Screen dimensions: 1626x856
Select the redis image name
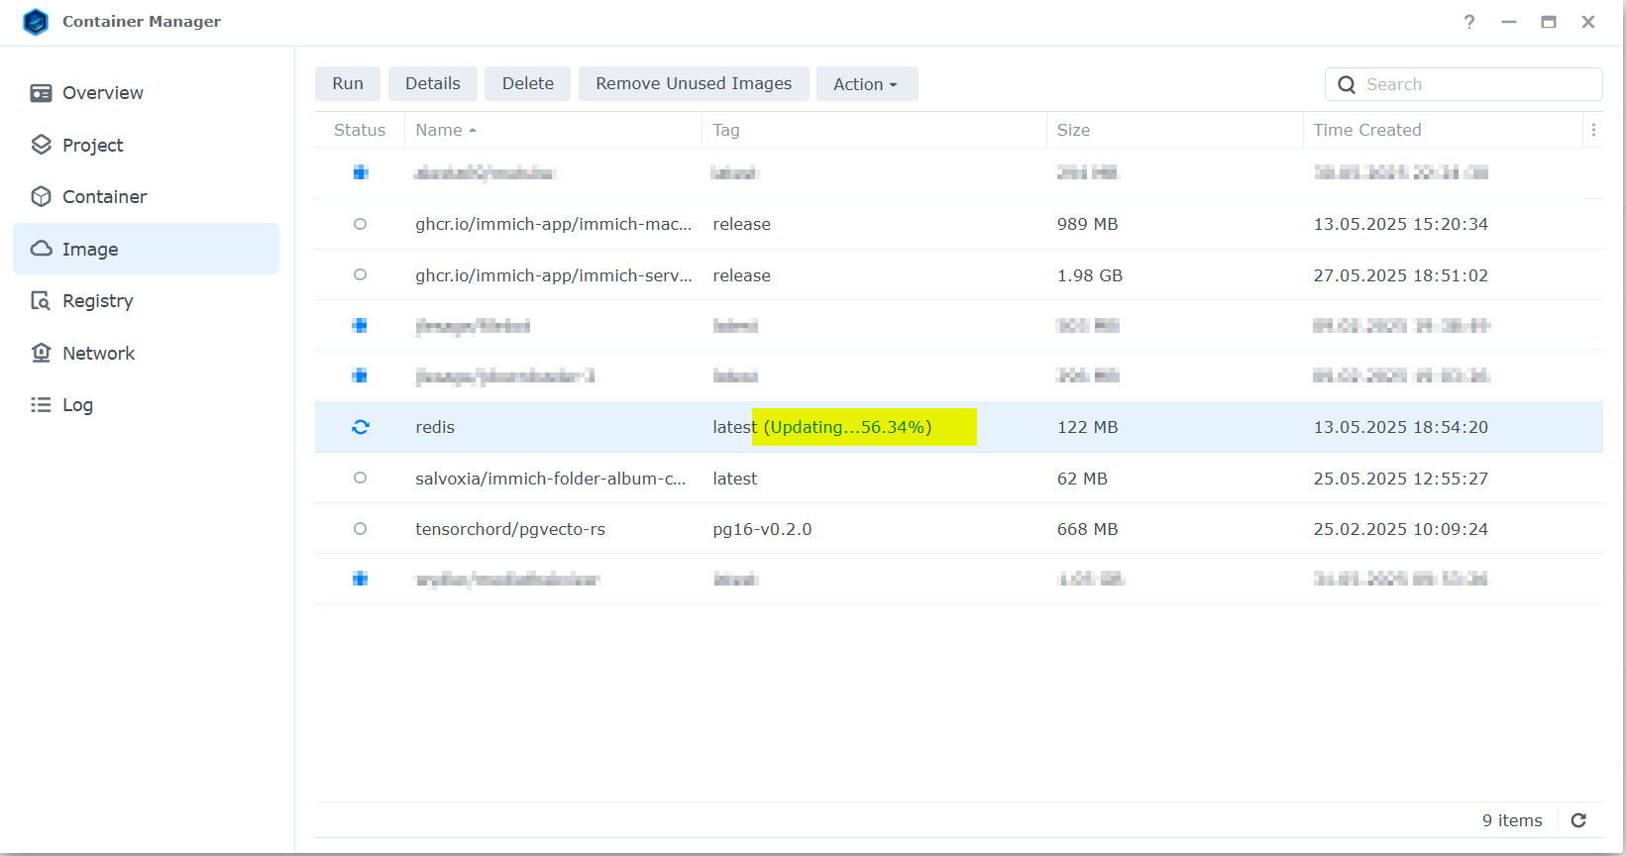point(435,427)
